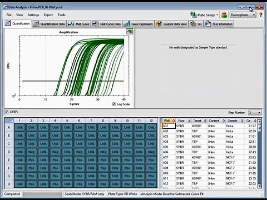Select plate column 12 header

[151, 121]
